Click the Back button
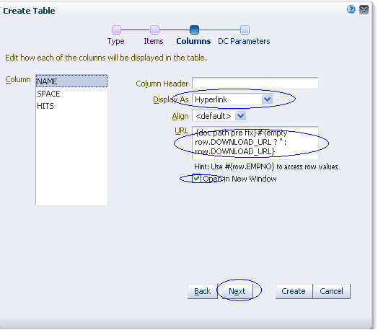 point(202,291)
